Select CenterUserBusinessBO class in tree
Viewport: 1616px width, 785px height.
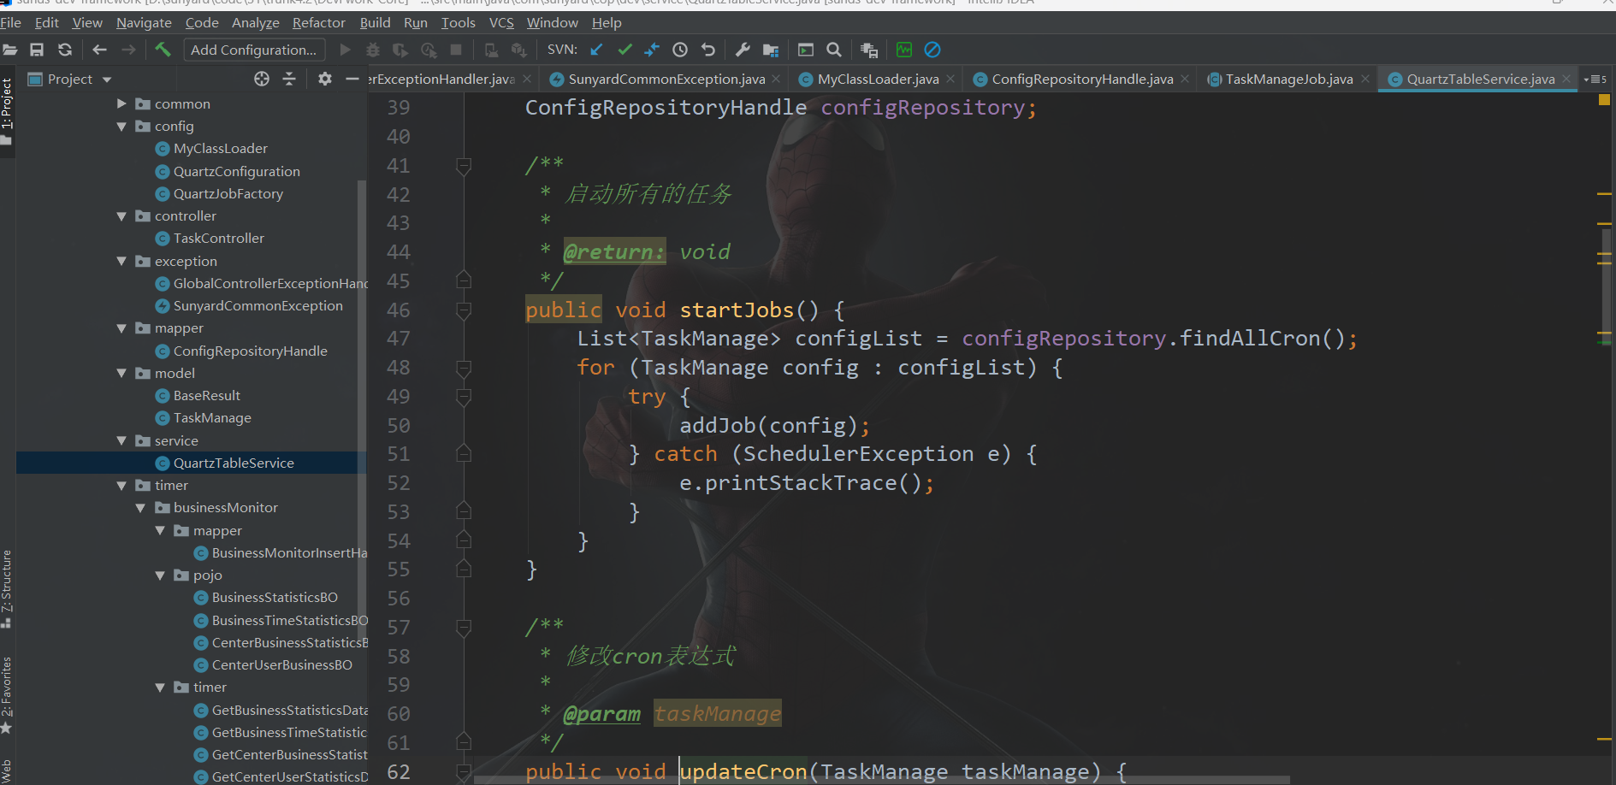pyautogui.click(x=282, y=665)
